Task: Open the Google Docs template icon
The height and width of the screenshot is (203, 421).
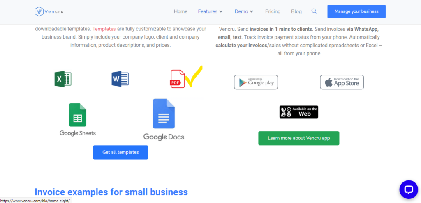Action: 164,120
